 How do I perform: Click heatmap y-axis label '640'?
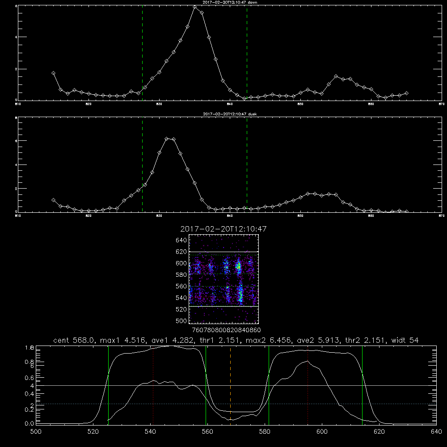[x=181, y=240]
